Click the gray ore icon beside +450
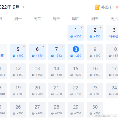This screenshot has height=118, width=118. click(14, 75)
